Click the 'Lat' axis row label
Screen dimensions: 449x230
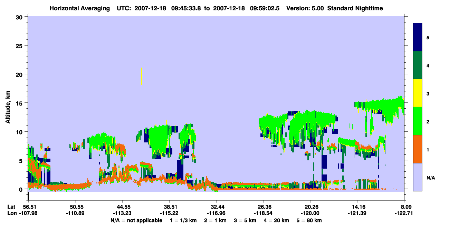pos(11,207)
